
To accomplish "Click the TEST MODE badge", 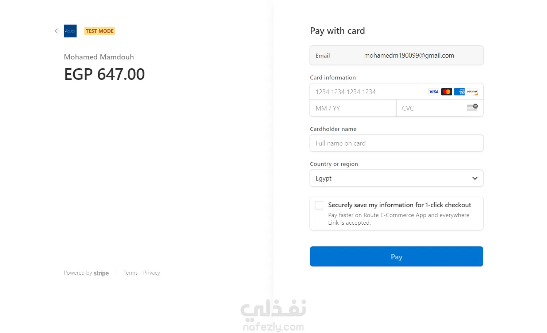I will pyautogui.click(x=100, y=31).
